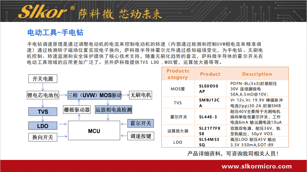Select the 霍尔开关 table category cell
Image resolution: width=307 pixels, height=172 pixels.
coord(178,117)
